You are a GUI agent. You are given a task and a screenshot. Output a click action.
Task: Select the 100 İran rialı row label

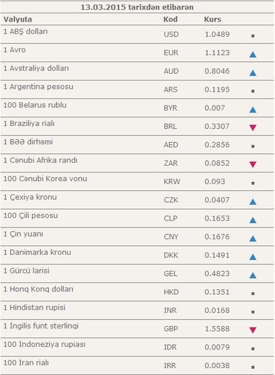26,362
